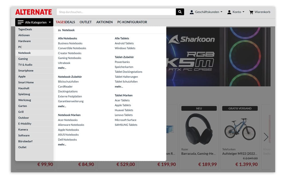Choose Smart Home from category list
The image size is (286, 179).
click(x=26, y=82)
